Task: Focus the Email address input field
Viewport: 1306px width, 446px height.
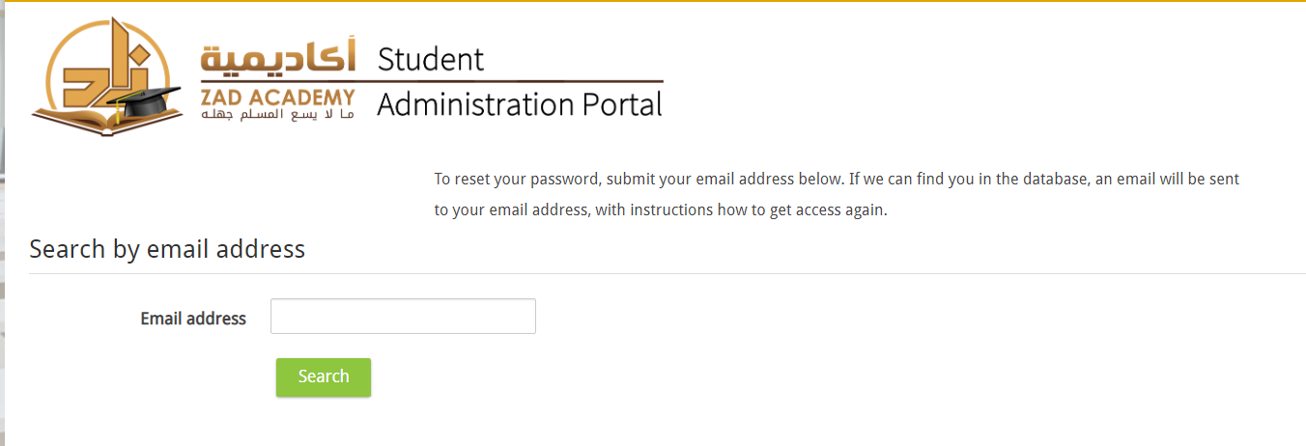Action: point(403,317)
